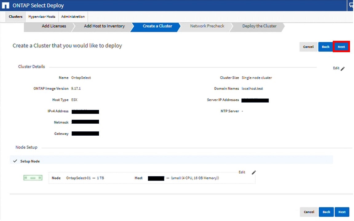Open the Clusters tab
This screenshot has width=354, height=221.
pos(16,17)
